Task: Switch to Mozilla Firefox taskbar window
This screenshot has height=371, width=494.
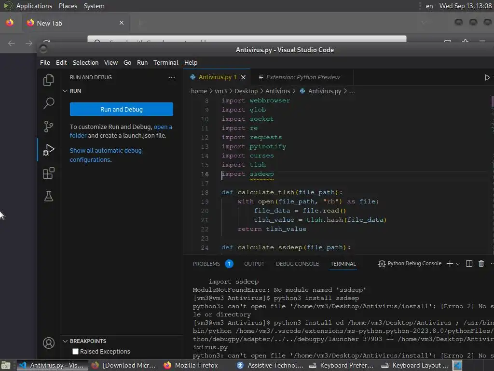Action: (191, 365)
